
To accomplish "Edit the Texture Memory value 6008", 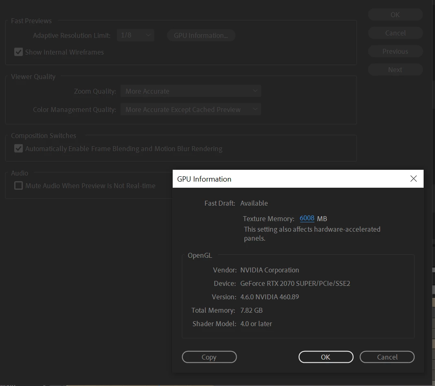I will pyautogui.click(x=307, y=218).
